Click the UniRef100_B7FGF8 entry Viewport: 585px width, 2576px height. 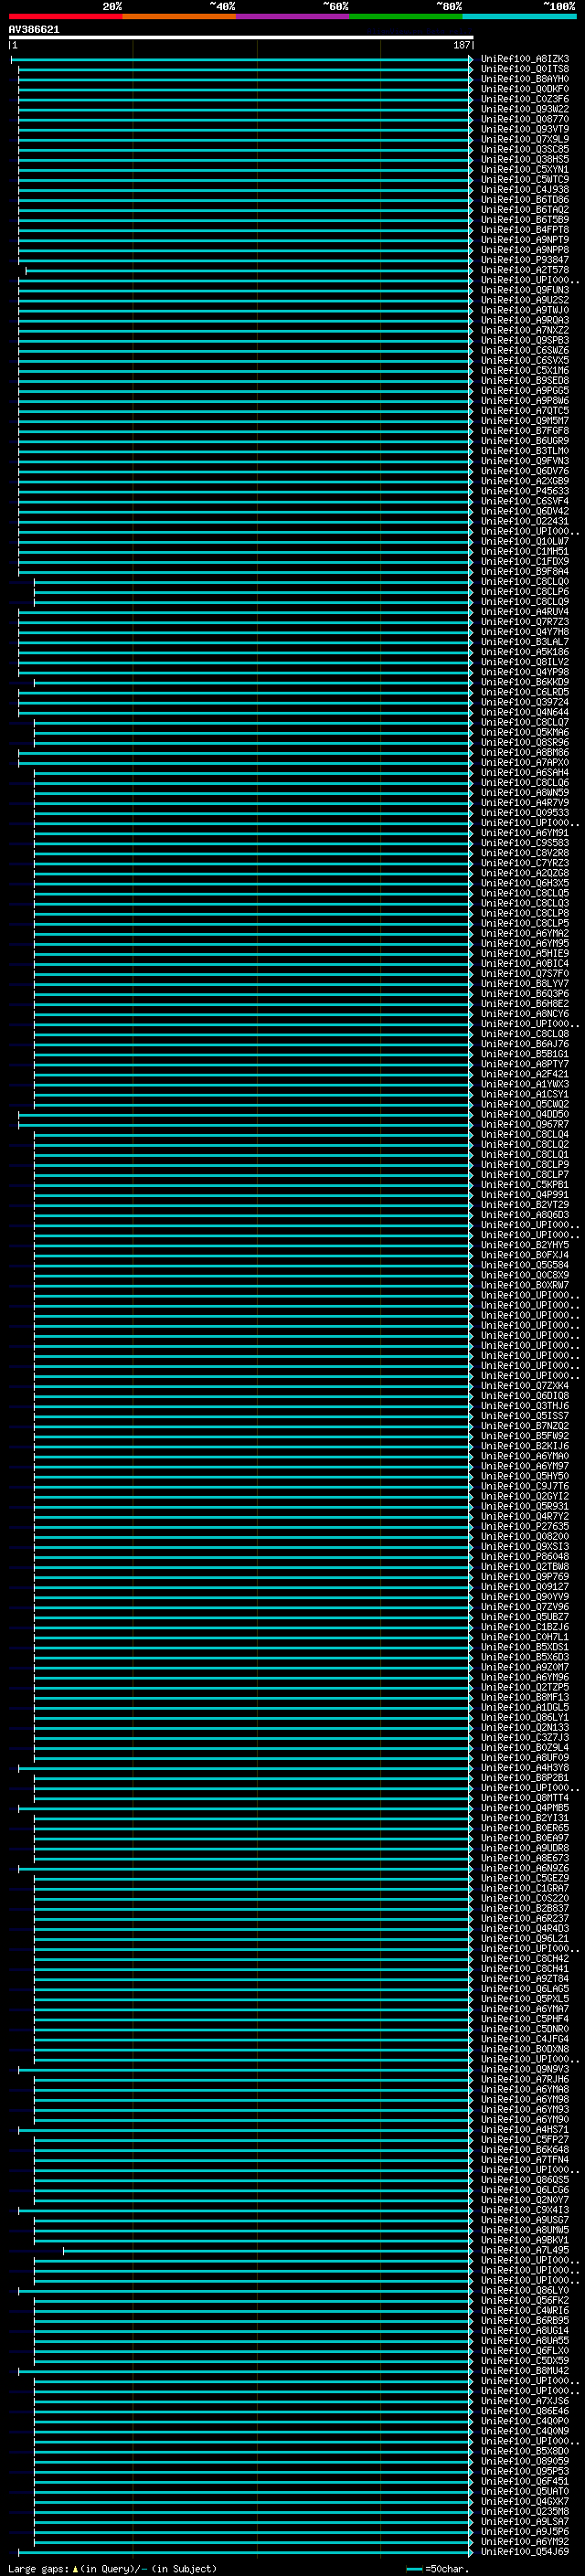[x=525, y=431]
